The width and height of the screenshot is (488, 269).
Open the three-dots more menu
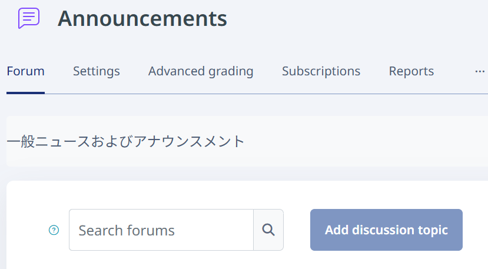tap(480, 71)
